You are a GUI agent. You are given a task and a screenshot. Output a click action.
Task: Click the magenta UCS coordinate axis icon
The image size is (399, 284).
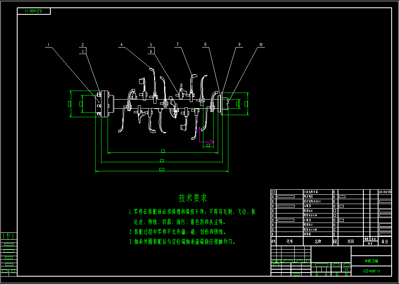coord(206,135)
